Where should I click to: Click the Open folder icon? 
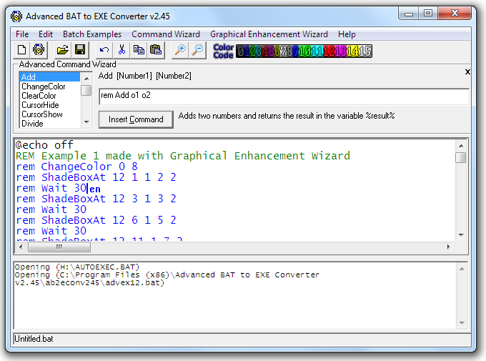[63, 50]
